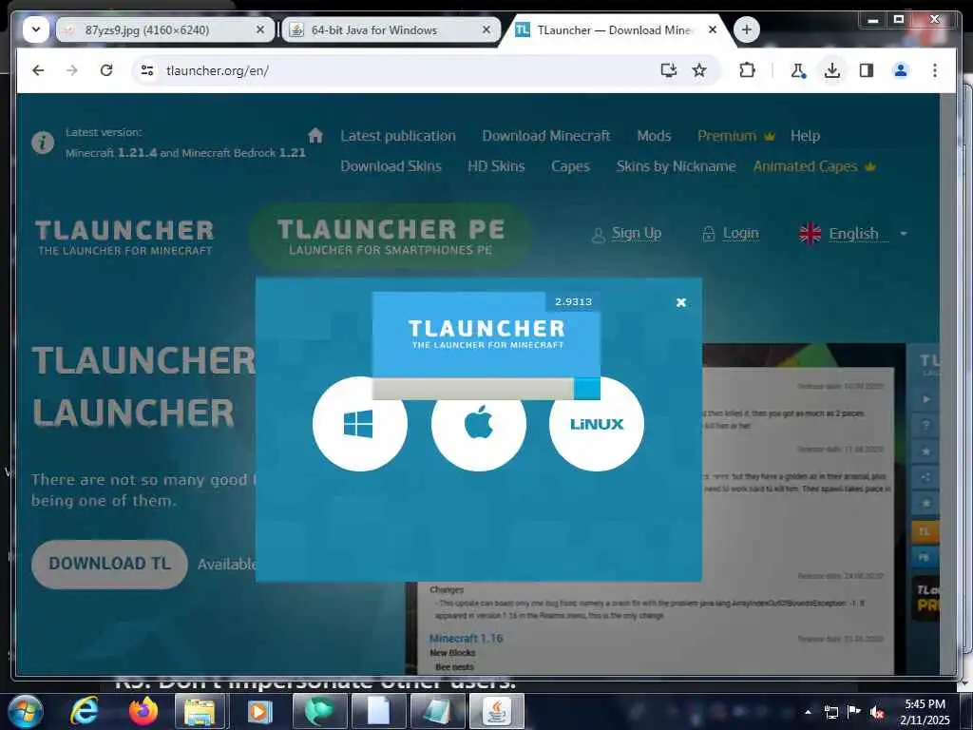Click the TLAUNCHER site logo
Image resolution: width=973 pixels, height=730 pixels.
tap(124, 237)
